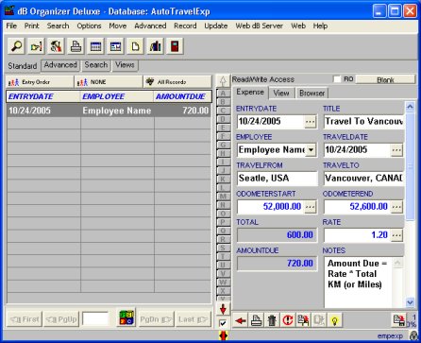Open the File menu
Image resolution: width=421 pixels, height=343 pixels.
pos(11,26)
